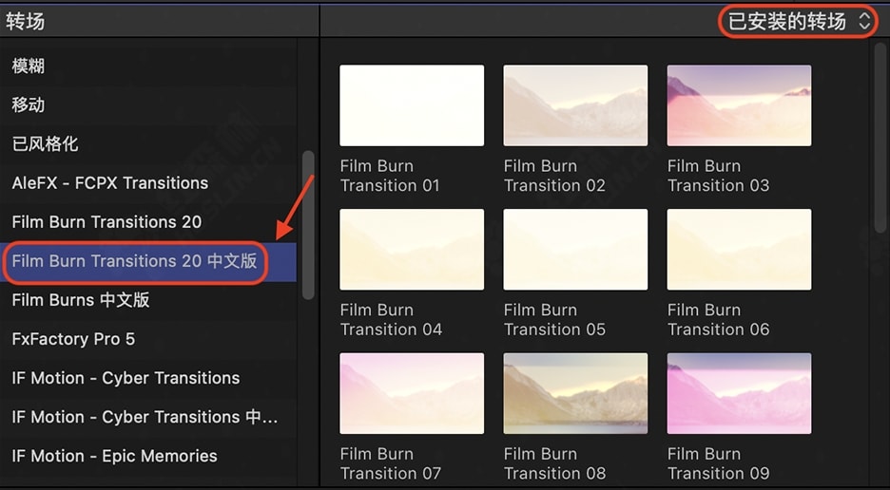Click the Film Burn Transition 09 label

point(718,464)
